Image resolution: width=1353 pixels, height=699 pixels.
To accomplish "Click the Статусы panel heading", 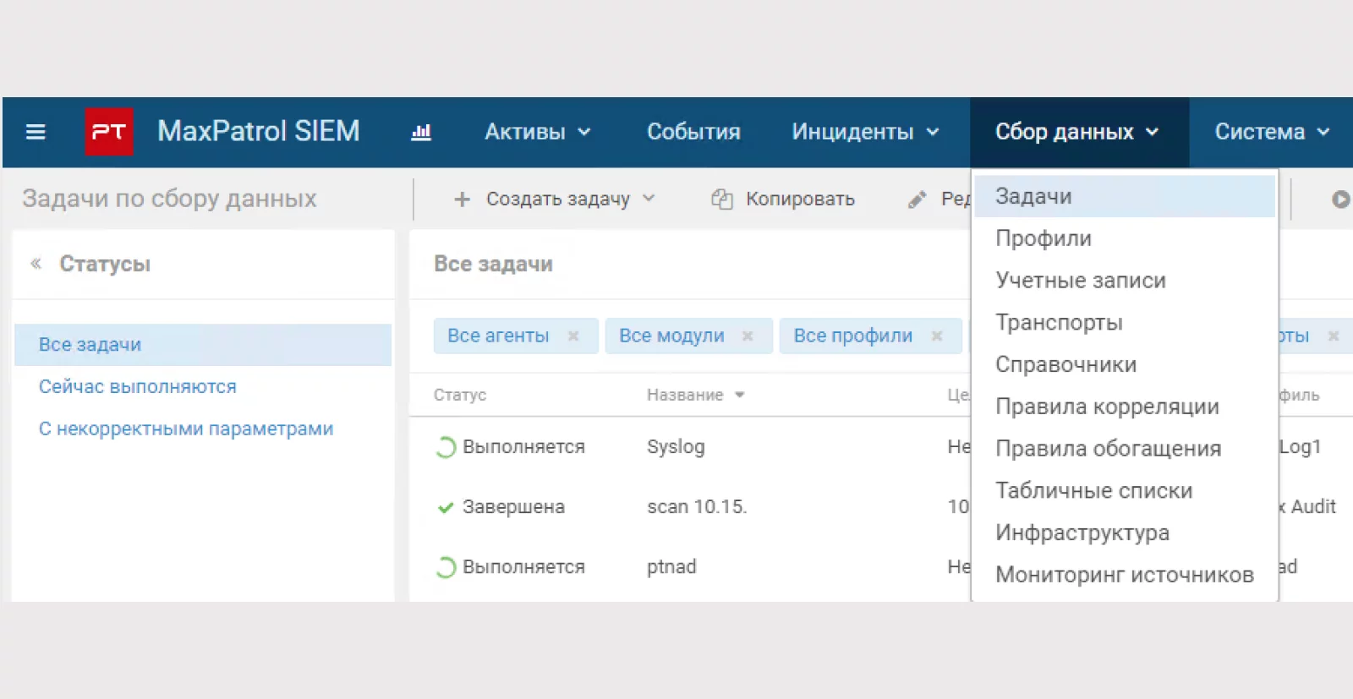I will coord(105,264).
